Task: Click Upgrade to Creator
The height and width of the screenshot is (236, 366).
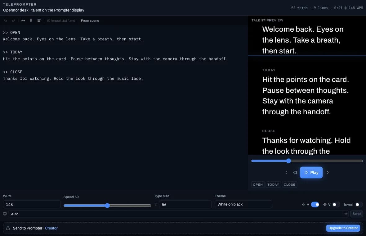Action: pos(343,228)
